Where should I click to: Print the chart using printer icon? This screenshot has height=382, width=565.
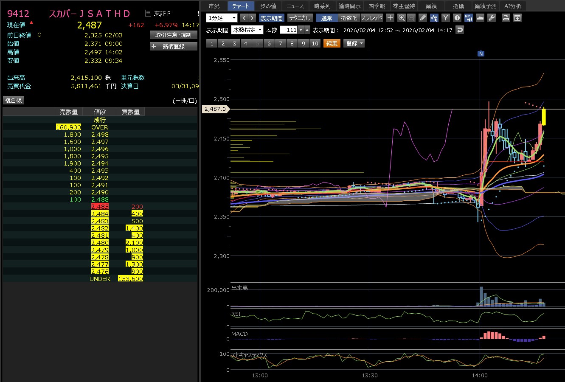(506, 18)
